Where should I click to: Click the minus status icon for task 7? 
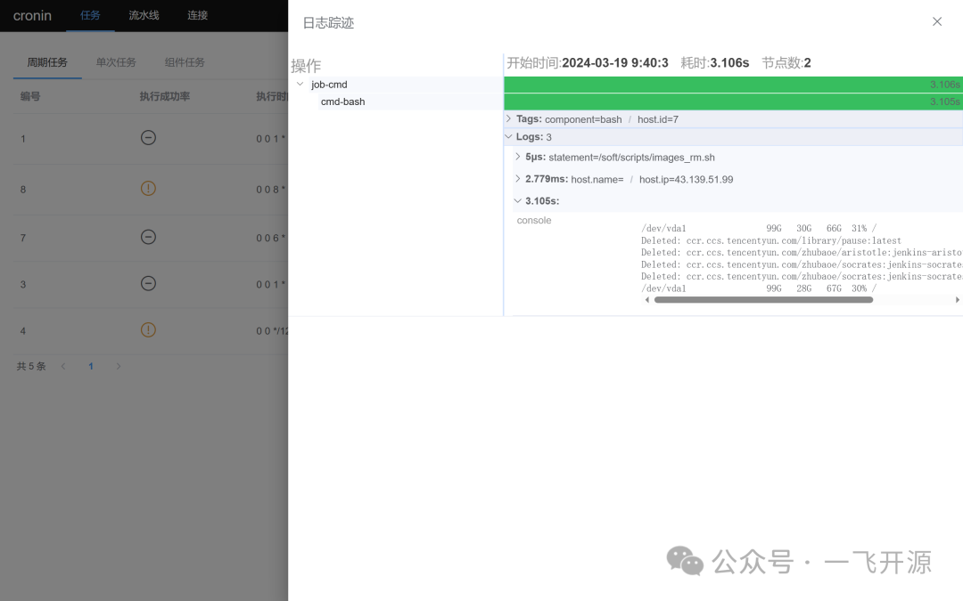coord(148,237)
